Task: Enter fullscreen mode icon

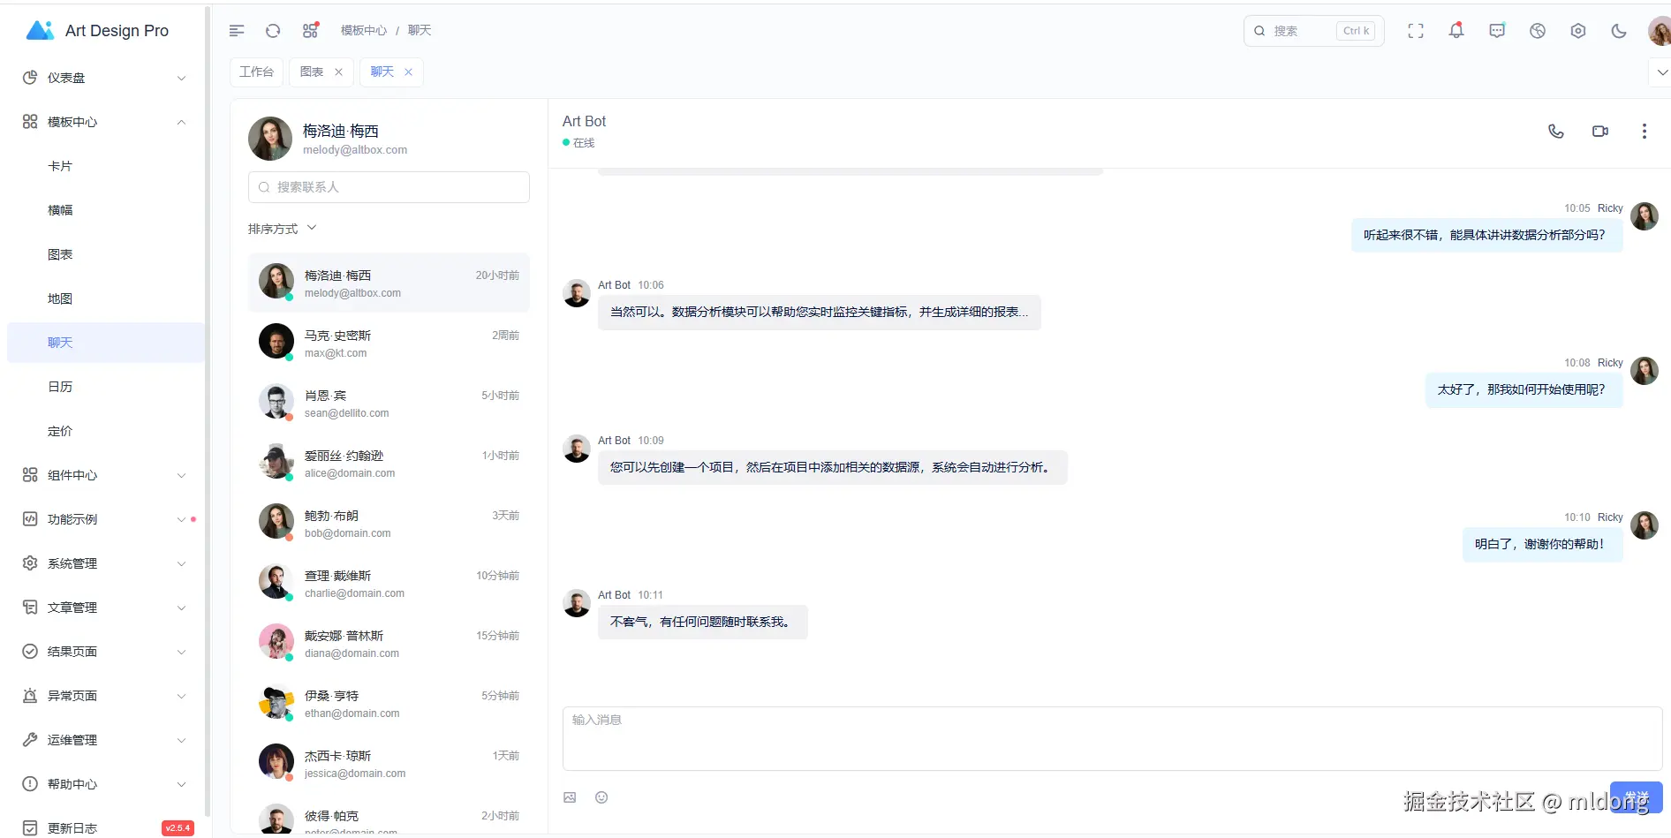Action: pos(1416,31)
